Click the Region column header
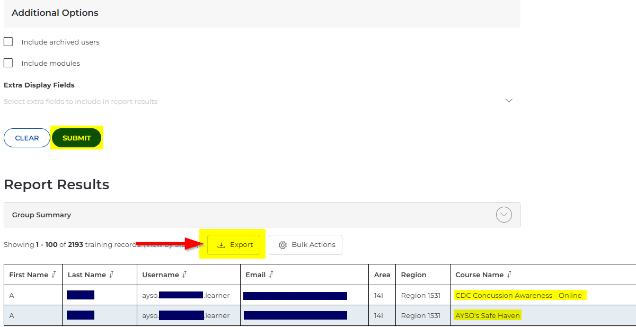This screenshot has width=636, height=327. pyautogui.click(x=413, y=275)
